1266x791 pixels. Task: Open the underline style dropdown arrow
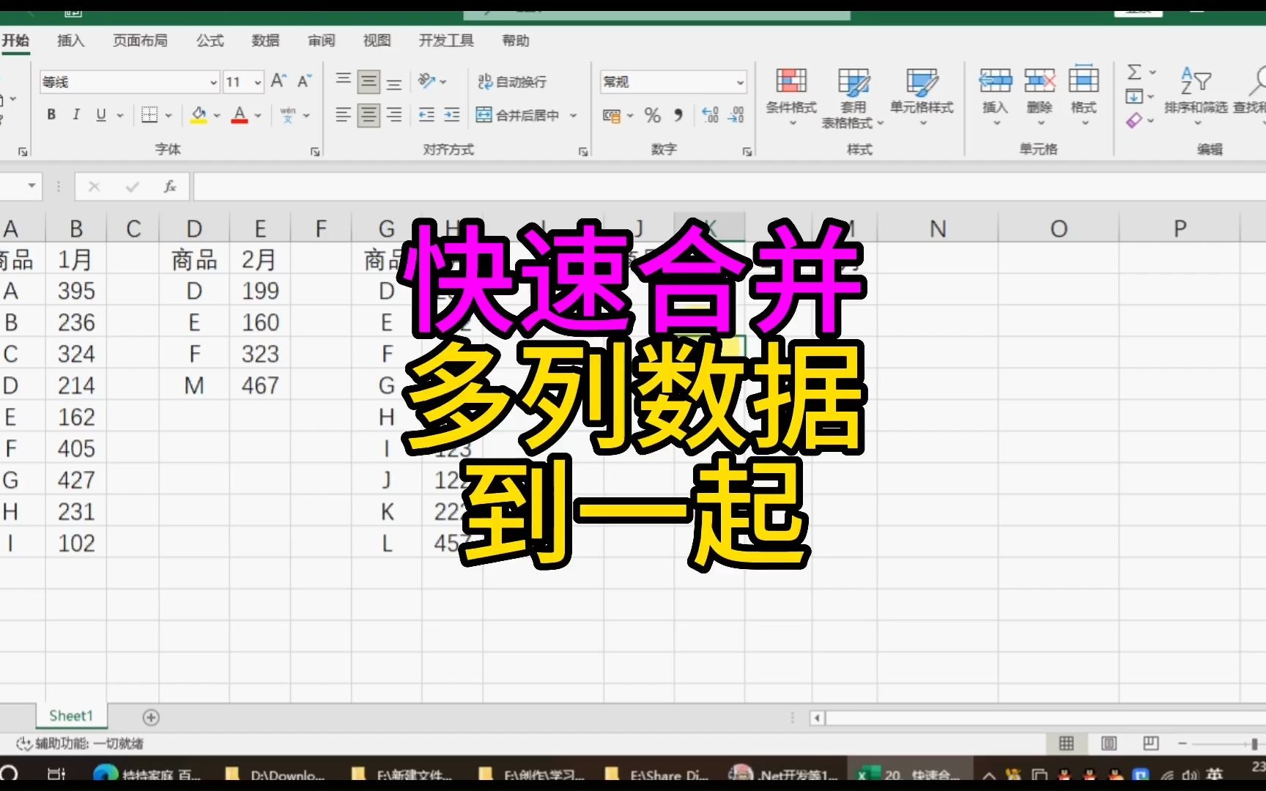pyautogui.click(x=120, y=116)
